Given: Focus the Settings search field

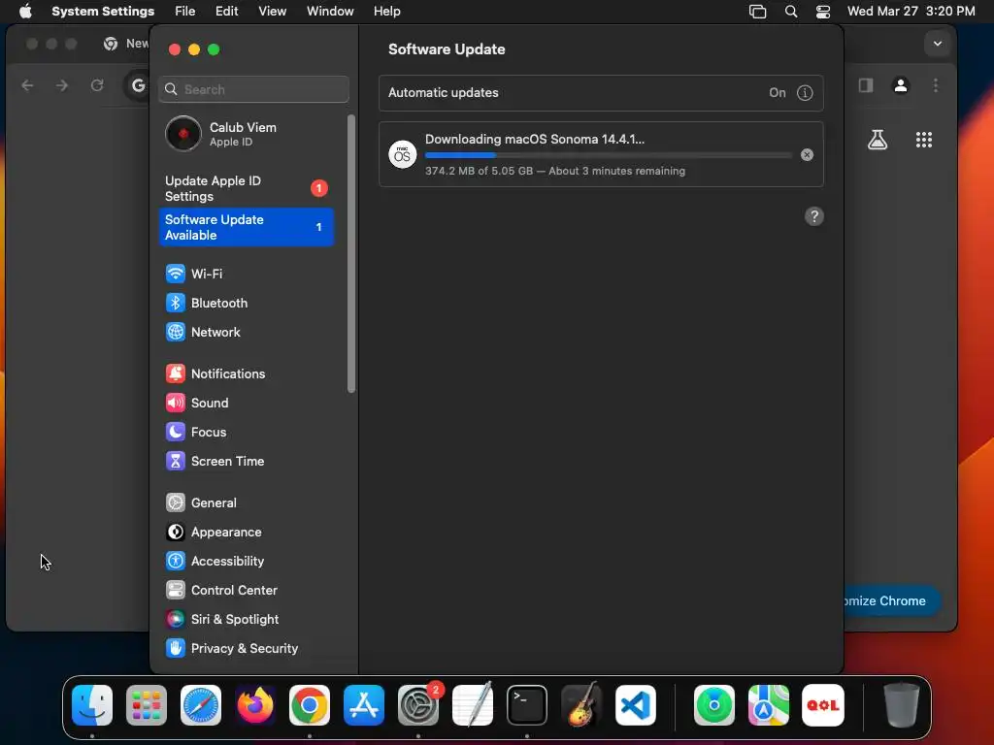Looking at the screenshot, I should (253, 89).
